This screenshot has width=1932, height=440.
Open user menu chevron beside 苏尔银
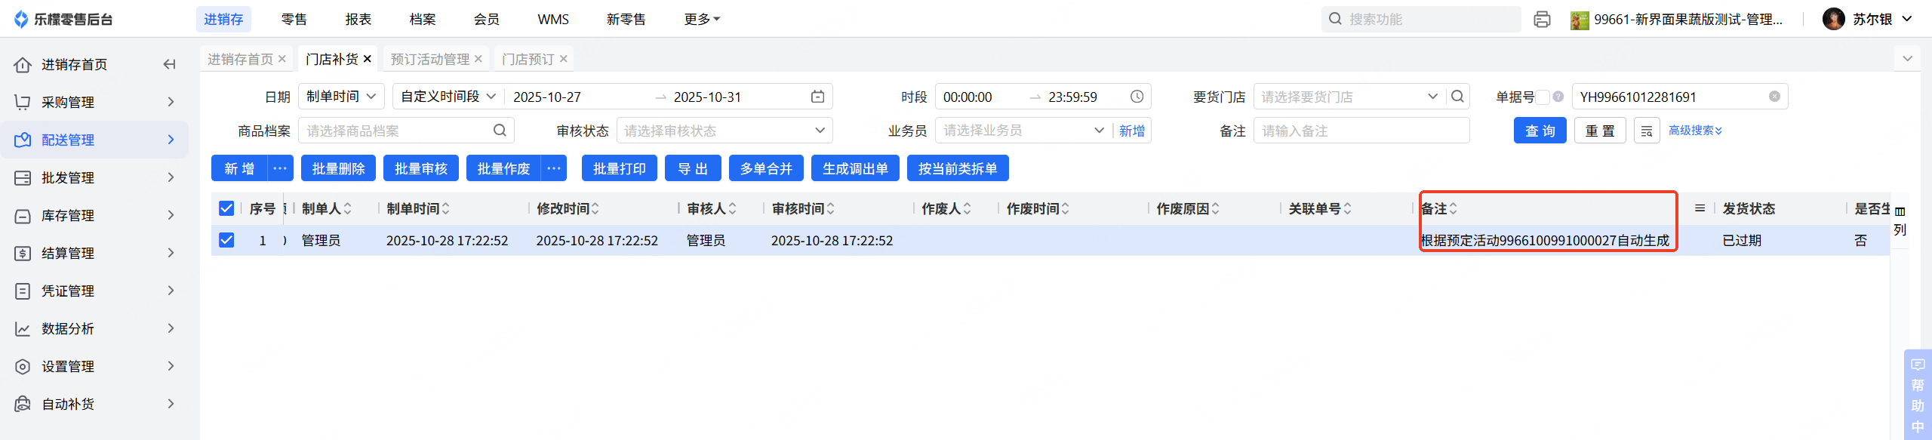[x=1906, y=19]
